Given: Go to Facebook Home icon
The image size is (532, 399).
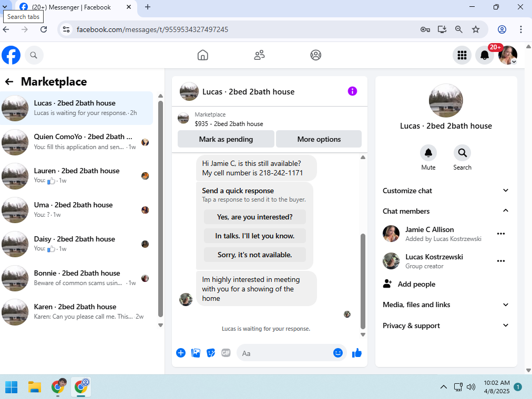Looking at the screenshot, I should [x=202, y=55].
